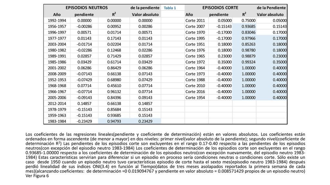Screen dimensions: 330x185
Task: Click highlighted R² value 0.94793
Action: tap(114, 121)
